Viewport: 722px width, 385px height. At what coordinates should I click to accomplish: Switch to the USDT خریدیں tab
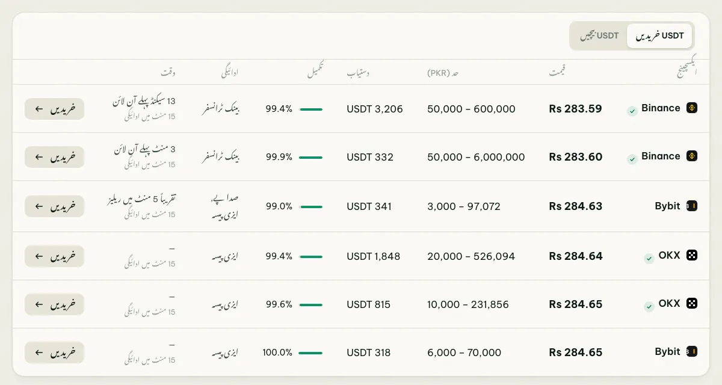click(x=659, y=36)
